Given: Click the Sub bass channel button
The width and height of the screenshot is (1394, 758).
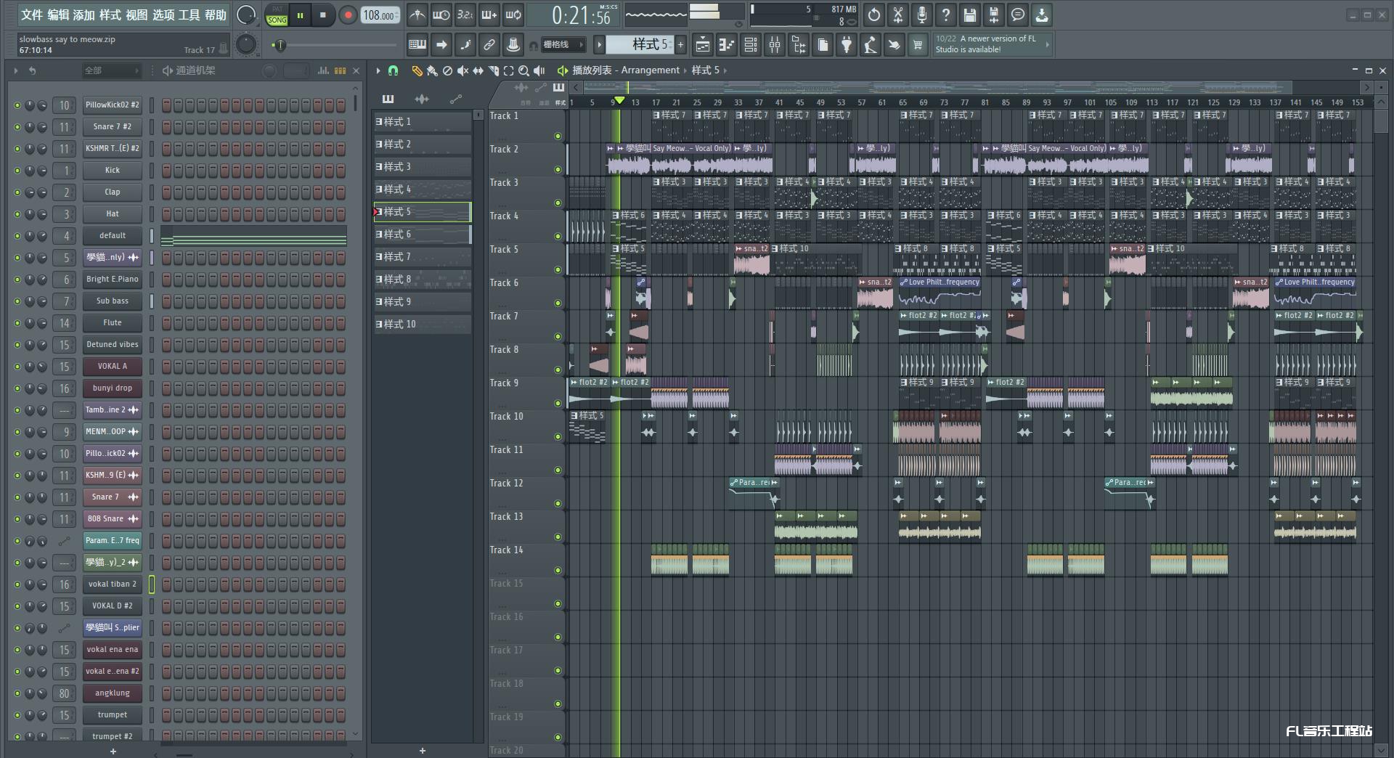Looking at the screenshot, I should (113, 301).
